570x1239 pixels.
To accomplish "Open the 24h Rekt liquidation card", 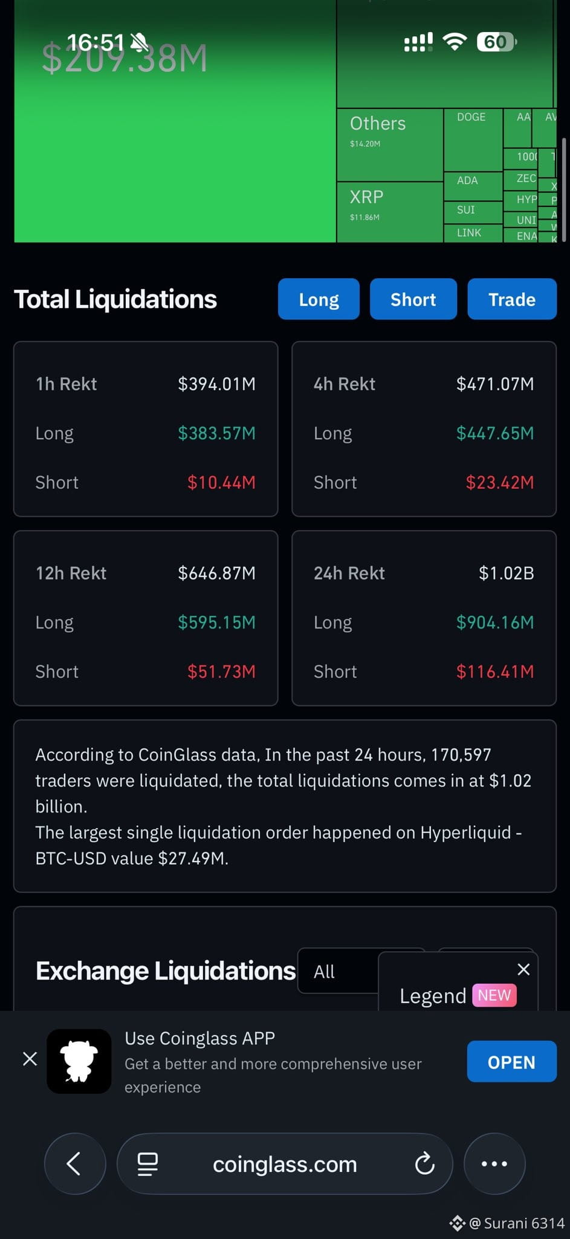I will tap(424, 618).
